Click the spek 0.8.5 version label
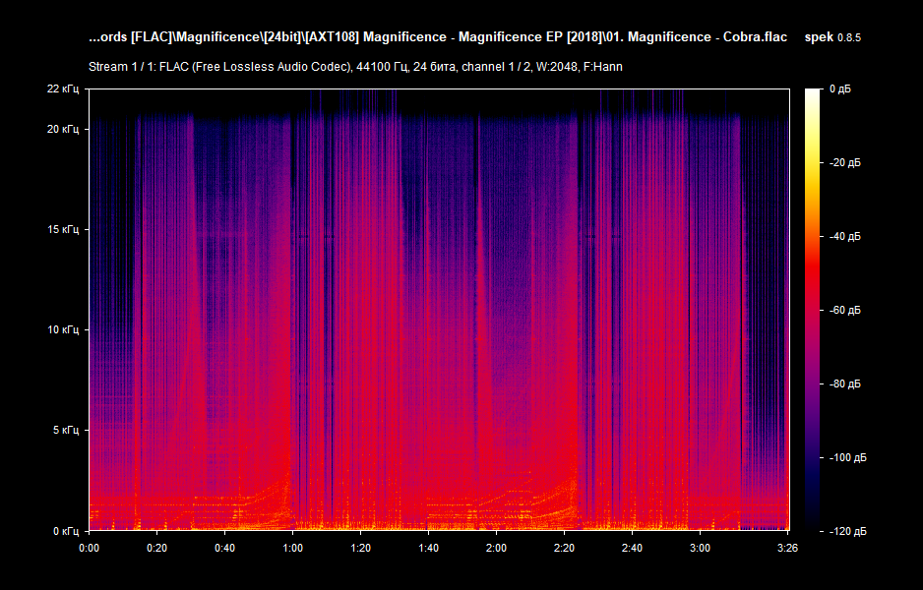 tap(832, 37)
